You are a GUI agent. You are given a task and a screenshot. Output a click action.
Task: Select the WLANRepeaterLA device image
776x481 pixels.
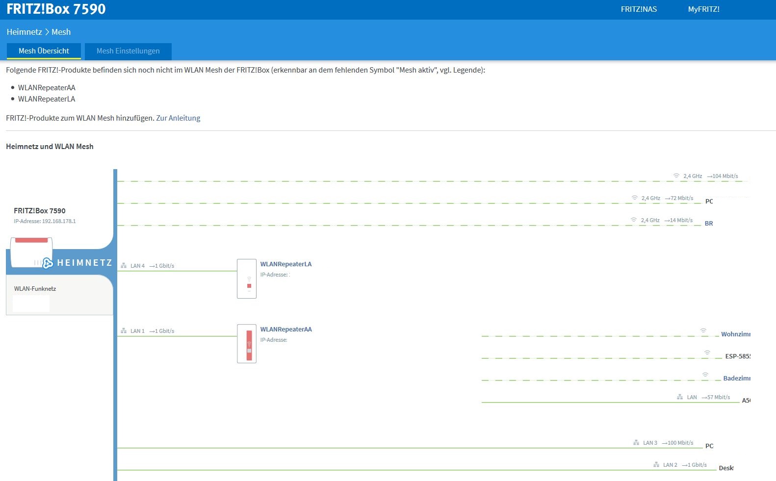(247, 278)
